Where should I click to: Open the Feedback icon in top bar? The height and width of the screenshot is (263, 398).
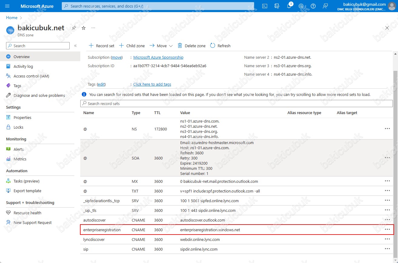[325, 6]
